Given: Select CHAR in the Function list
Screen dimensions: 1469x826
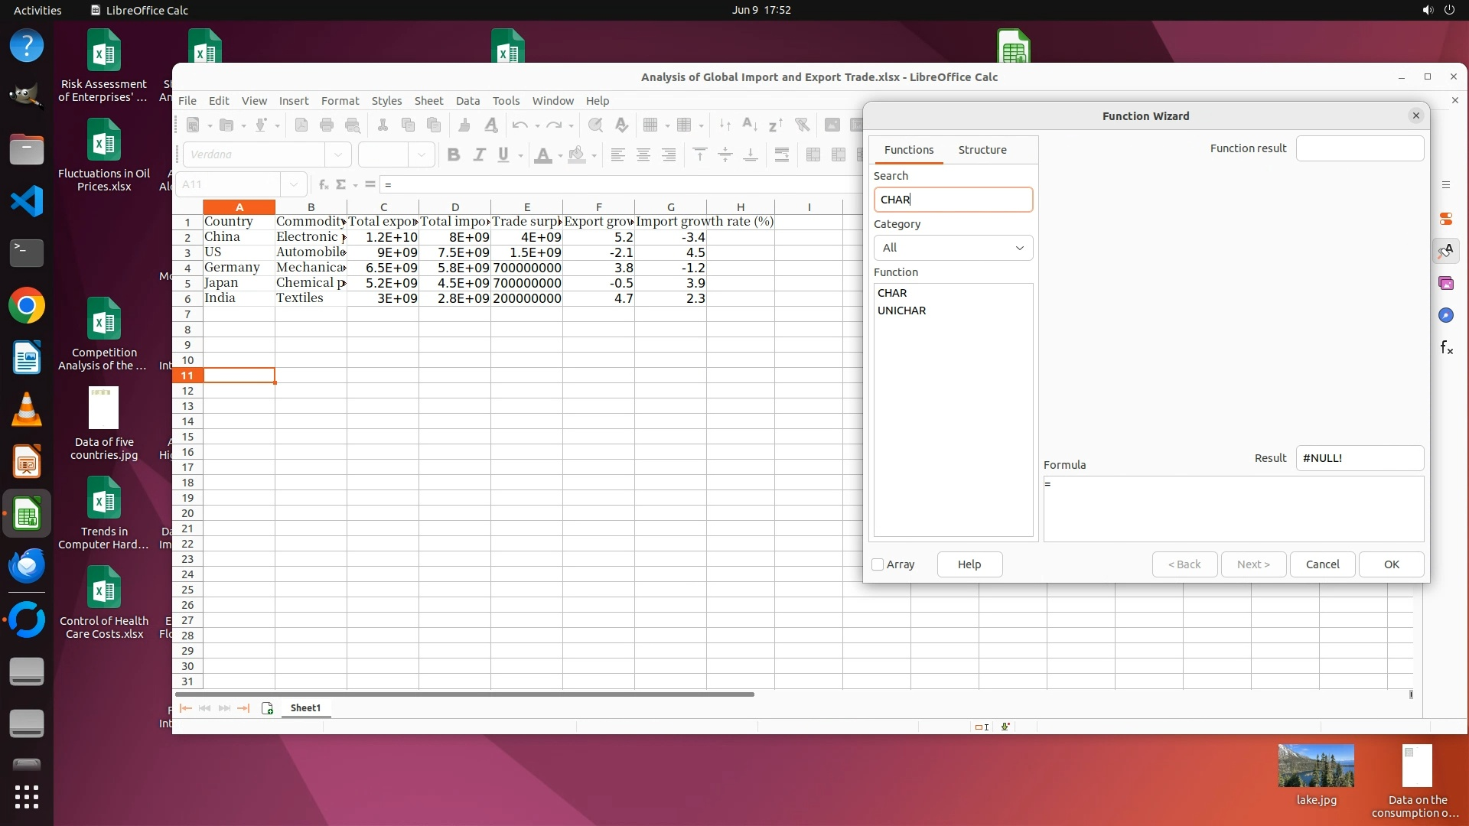Looking at the screenshot, I should (x=892, y=293).
